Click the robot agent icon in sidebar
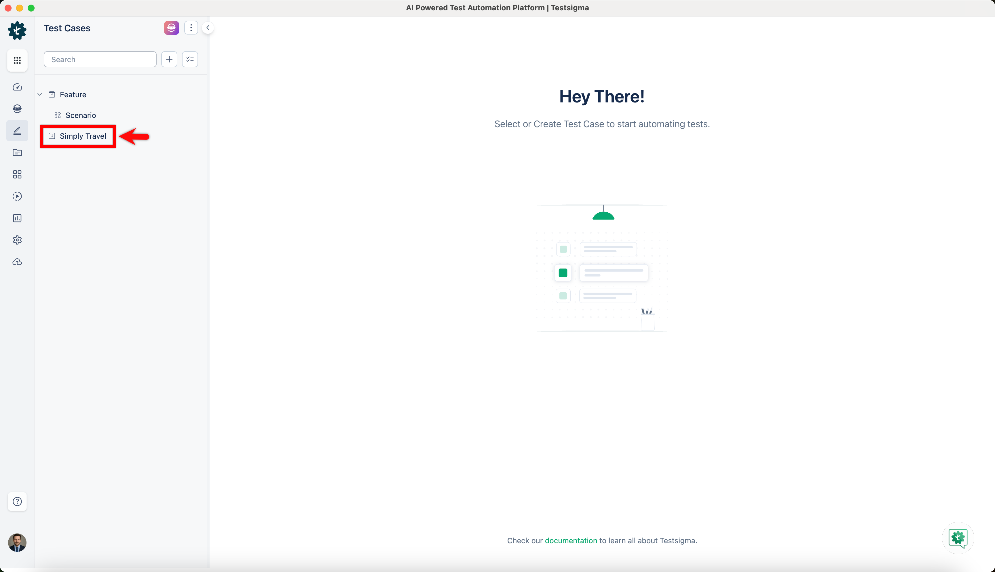995x572 pixels. (x=17, y=109)
